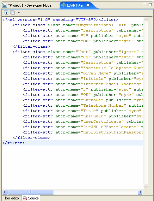Click the "CN" attribute value
The width and height of the screenshot is (154, 201).
[86, 57]
